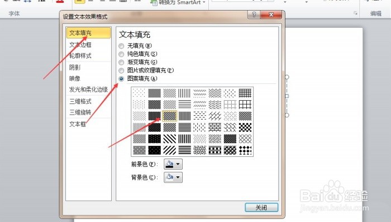Viewport: 391px width, 222px height.
Task: Click the 关闭 button
Action: pos(261,208)
